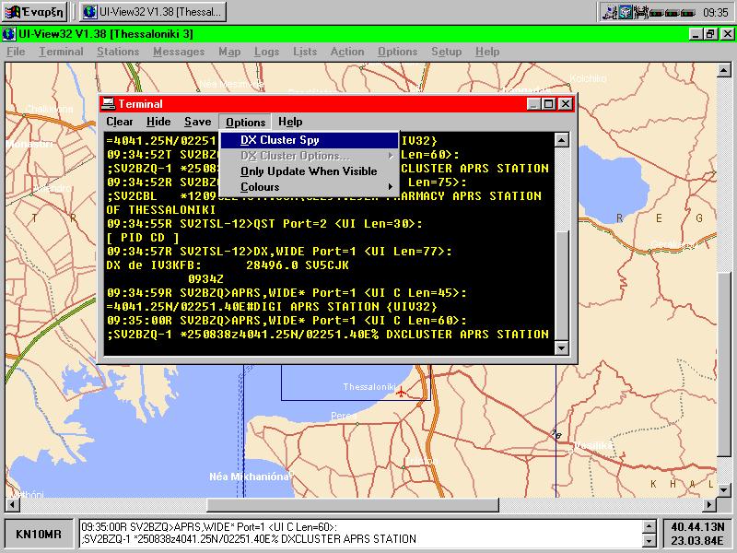Click the greyed DX Cluster Options entry
This screenshot has width=737, height=553.
click(x=310, y=156)
